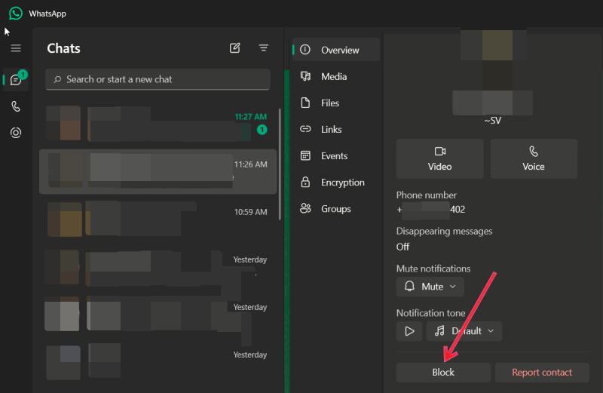Switch to the Groups tab
Screen dimensions: 603x393
336,209
